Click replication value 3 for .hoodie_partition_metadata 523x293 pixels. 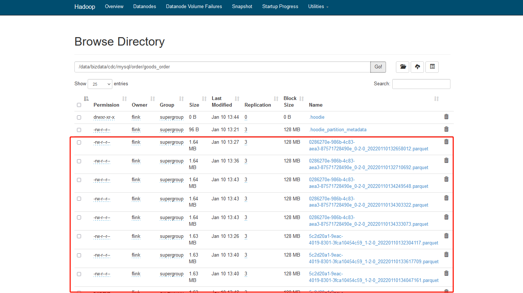pos(246,130)
